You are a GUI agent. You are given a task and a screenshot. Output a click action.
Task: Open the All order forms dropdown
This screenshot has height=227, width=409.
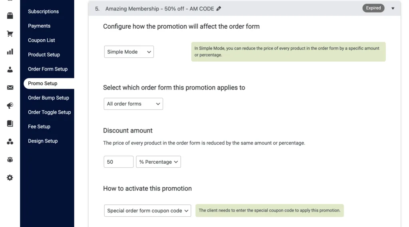(133, 104)
